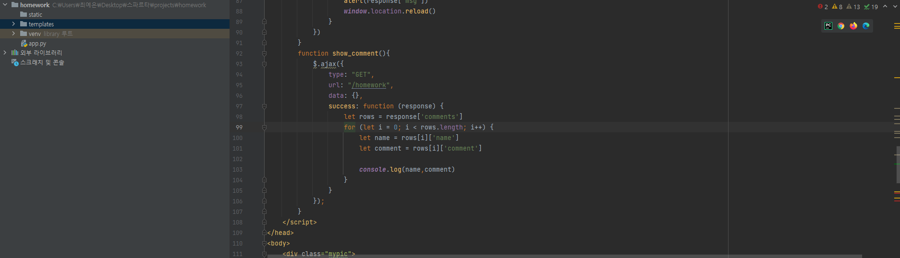
Task: Click the closing </head> tag
Action: point(280,233)
